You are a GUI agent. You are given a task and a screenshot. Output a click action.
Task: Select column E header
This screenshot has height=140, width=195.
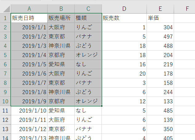(x=160, y=9)
